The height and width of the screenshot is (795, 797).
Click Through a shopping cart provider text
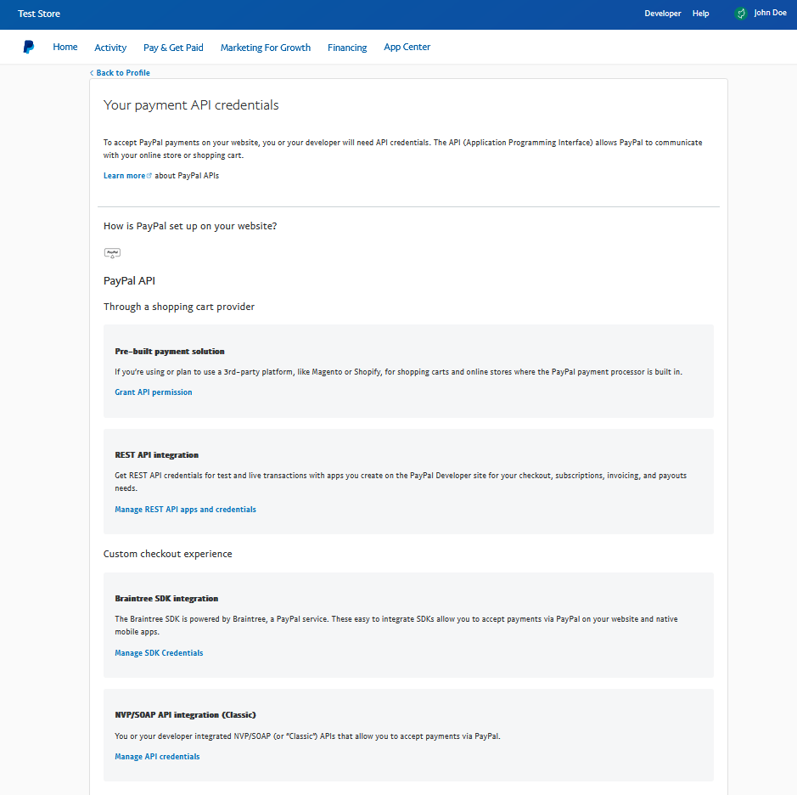tap(179, 307)
